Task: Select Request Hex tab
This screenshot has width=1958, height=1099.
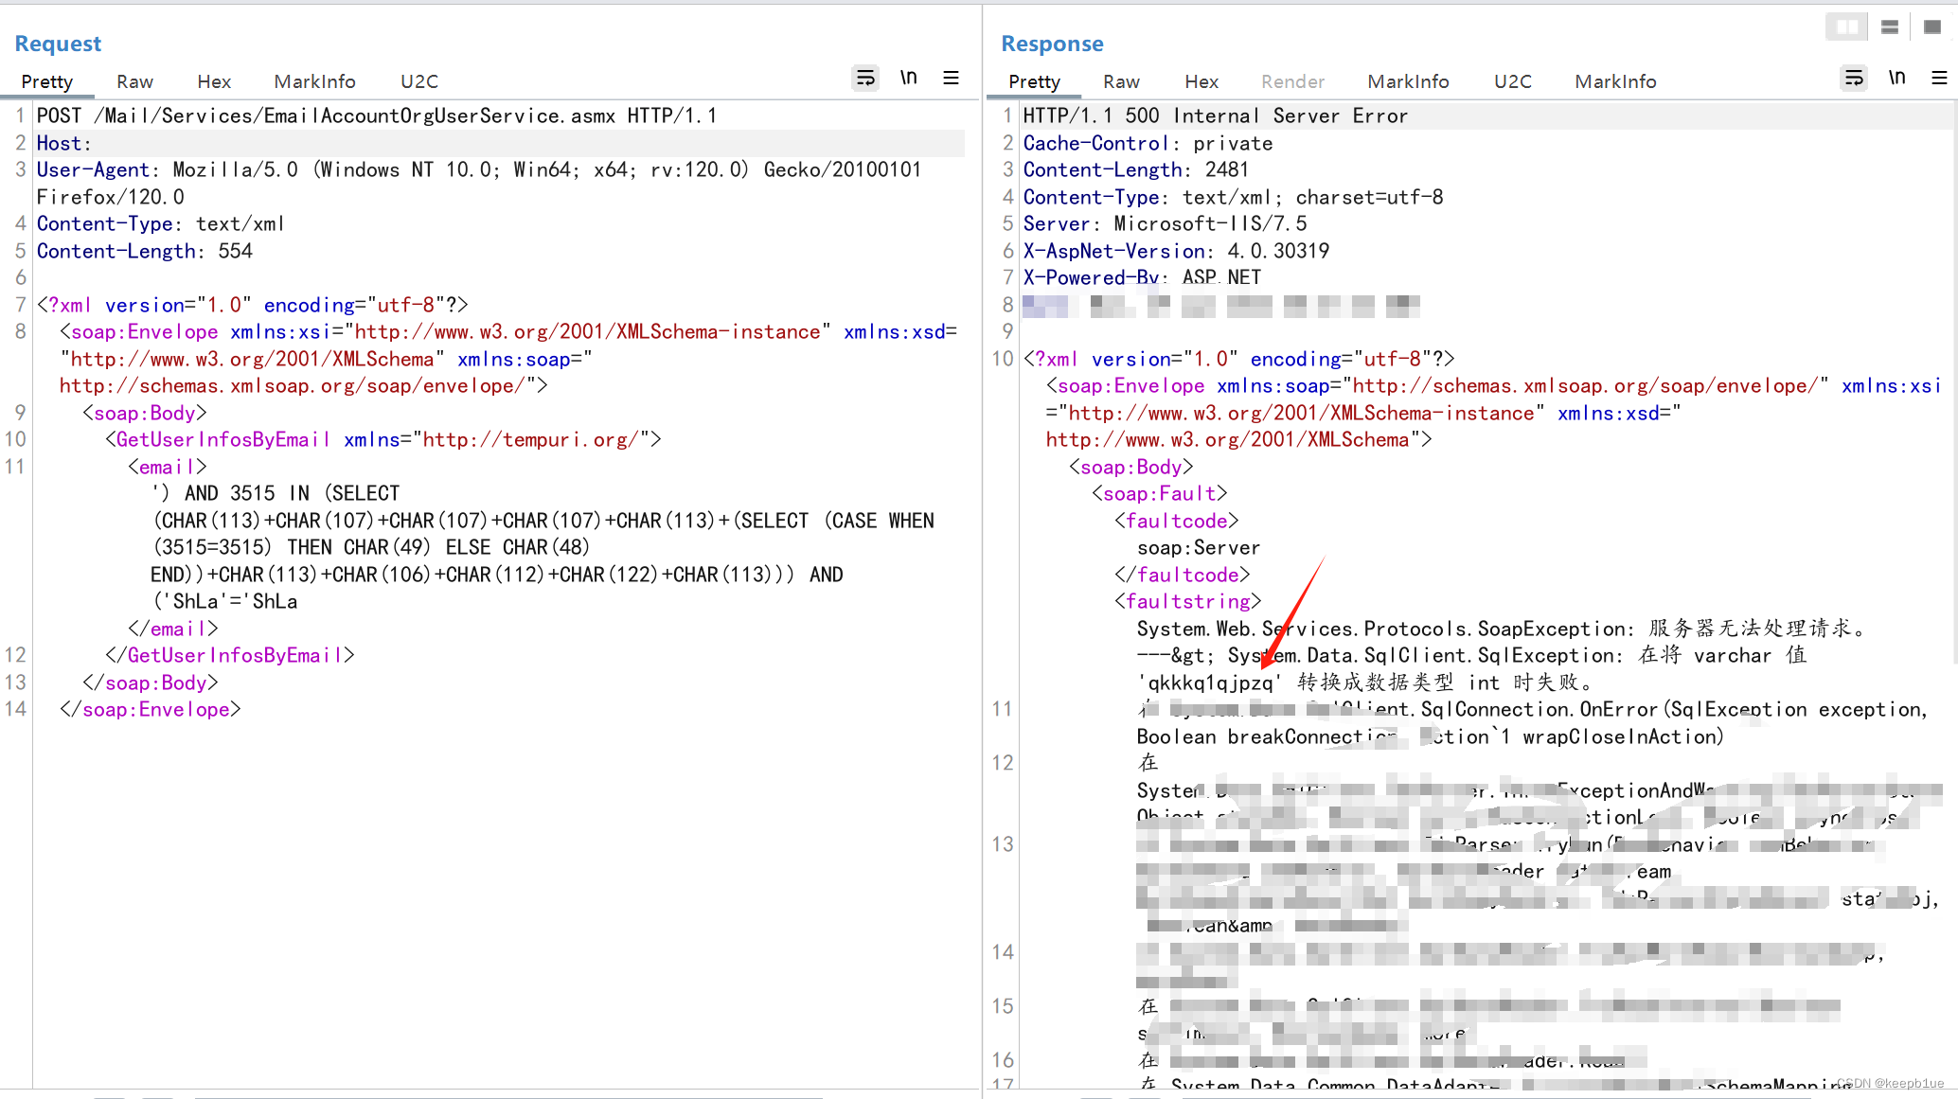Action: pyautogui.click(x=214, y=81)
